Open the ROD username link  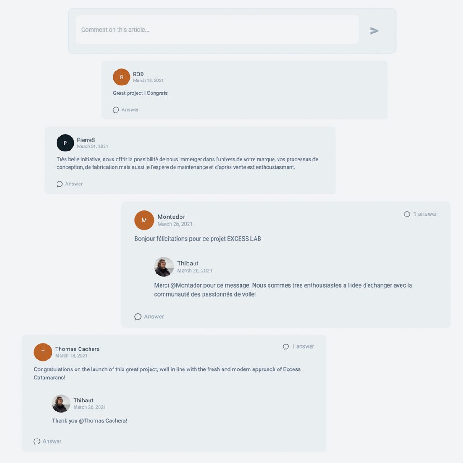(x=138, y=74)
